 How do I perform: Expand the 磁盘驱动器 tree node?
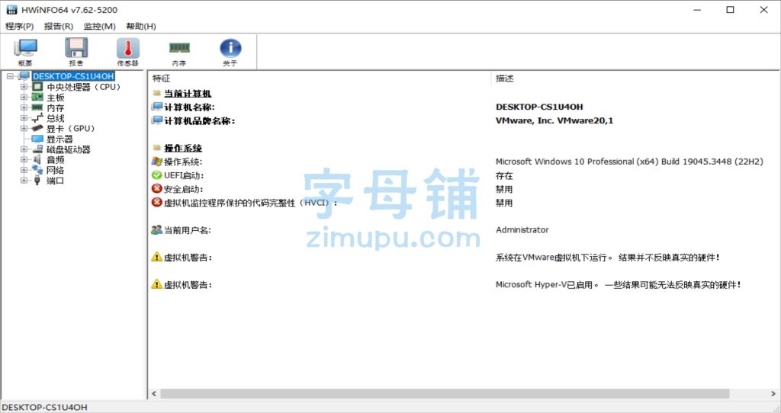tap(24, 150)
